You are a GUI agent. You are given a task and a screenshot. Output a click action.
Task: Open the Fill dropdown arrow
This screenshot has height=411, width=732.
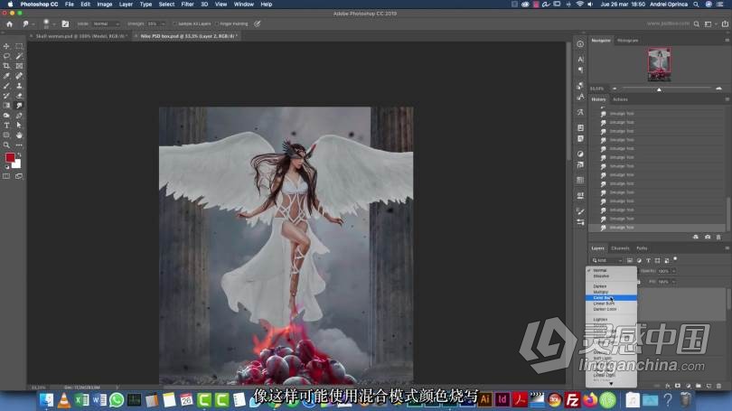pos(673,282)
